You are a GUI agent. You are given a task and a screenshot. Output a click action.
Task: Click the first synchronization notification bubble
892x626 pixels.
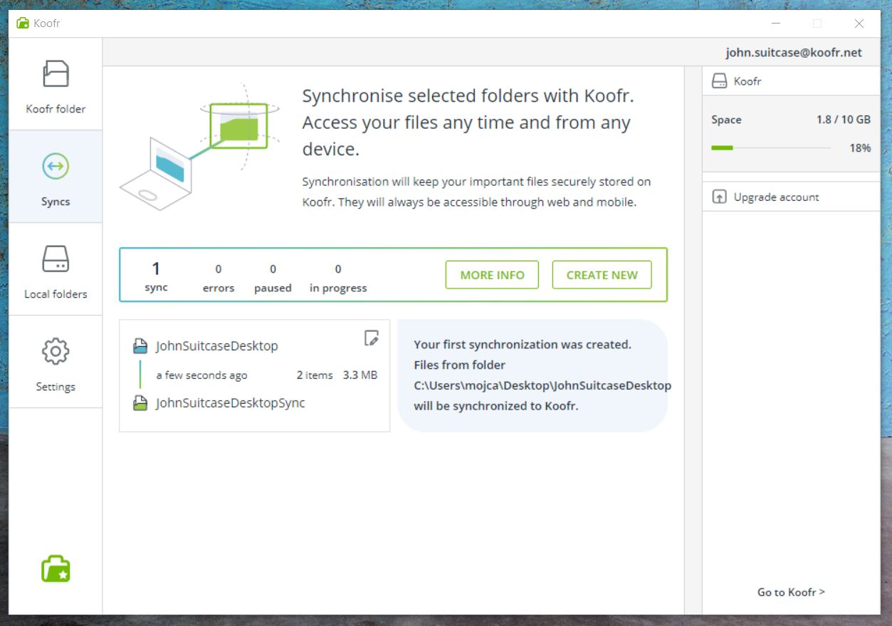[x=532, y=375]
